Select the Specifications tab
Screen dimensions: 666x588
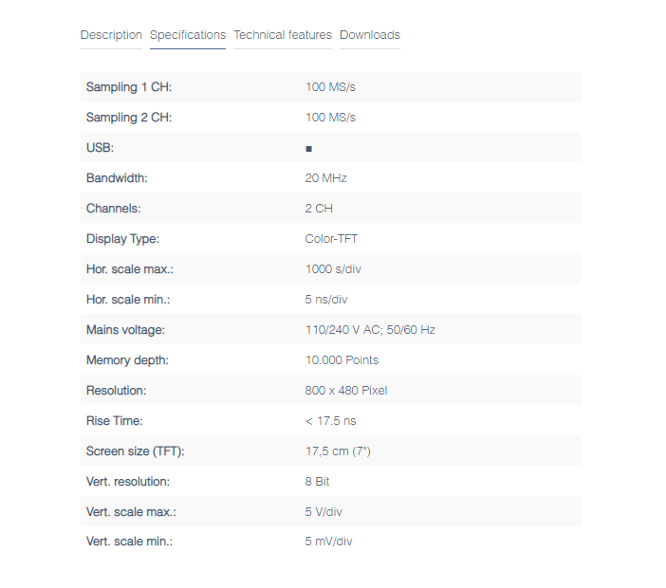[188, 35]
